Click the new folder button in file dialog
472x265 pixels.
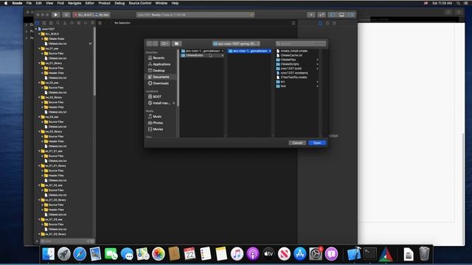click(x=177, y=43)
